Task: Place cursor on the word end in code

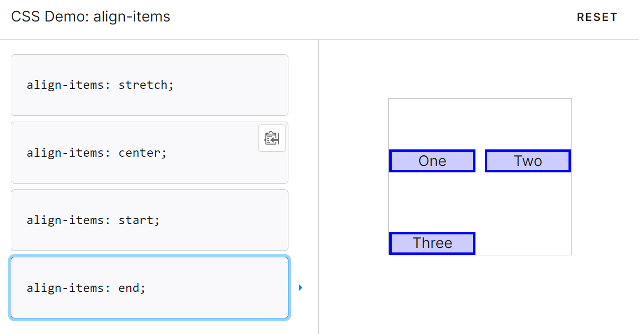Action: pos(129,288)
